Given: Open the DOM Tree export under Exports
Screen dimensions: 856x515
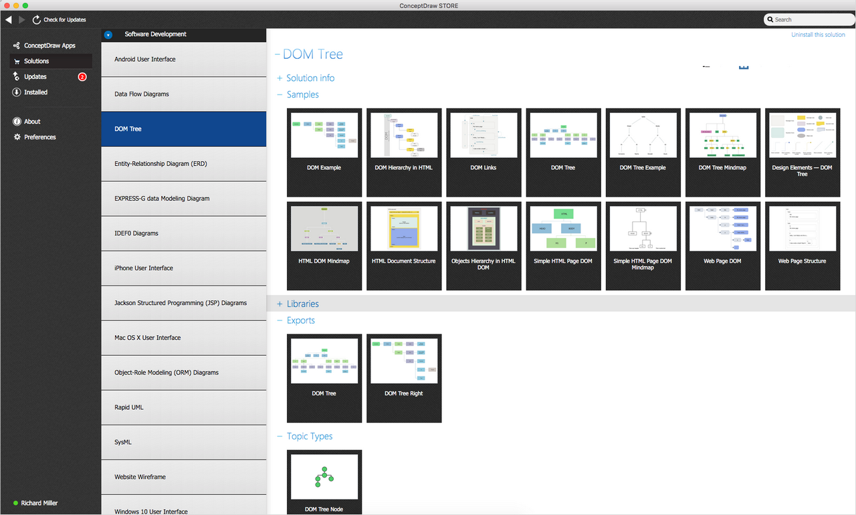Looking at the screenshot, I should (x=324, y=379).
